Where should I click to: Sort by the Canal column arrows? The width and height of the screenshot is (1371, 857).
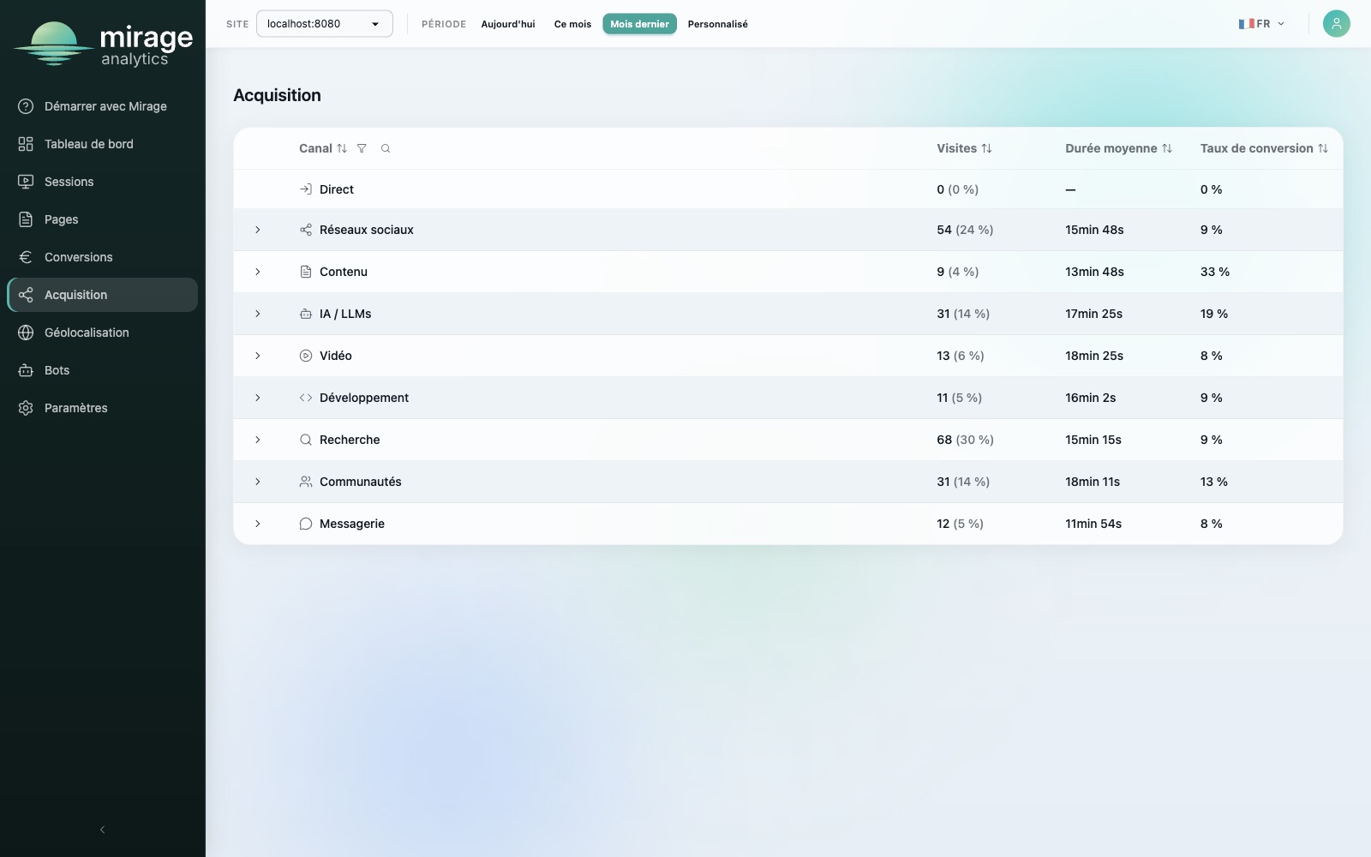pos(342,148)
